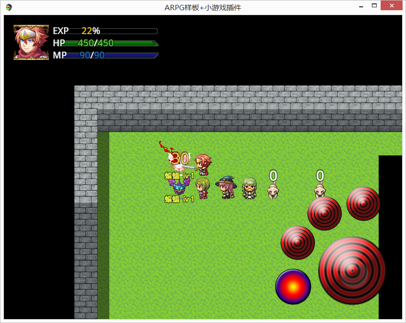406x323 pixels.
Task: Click the left beige dog creature
Action: tap(273, 190)
